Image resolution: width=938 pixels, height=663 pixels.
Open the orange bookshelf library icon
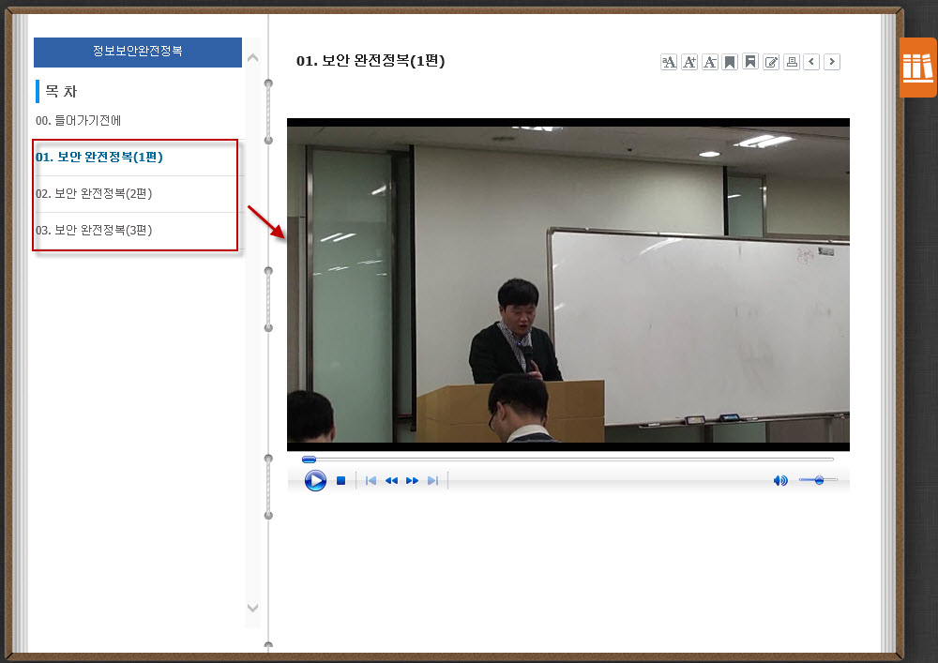[x=918, y=68]
